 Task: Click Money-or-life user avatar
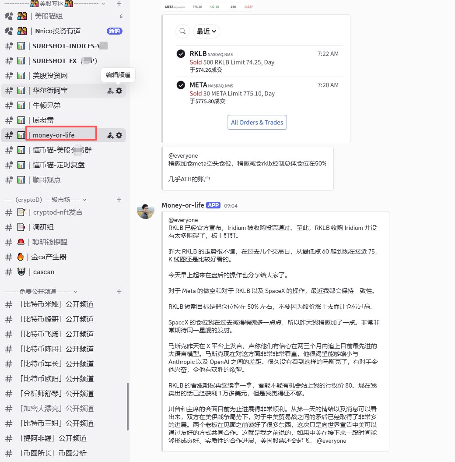coord(146,211)
